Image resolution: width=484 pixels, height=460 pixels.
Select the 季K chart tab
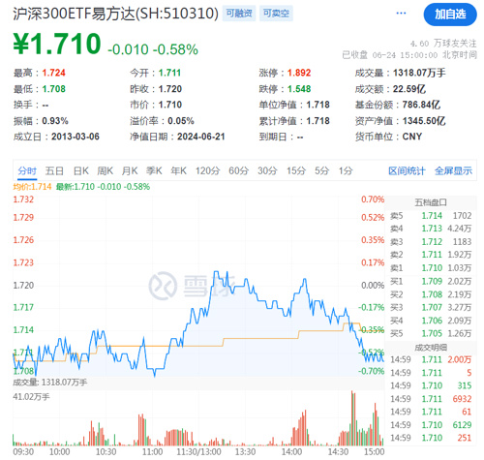click(154, 170)
